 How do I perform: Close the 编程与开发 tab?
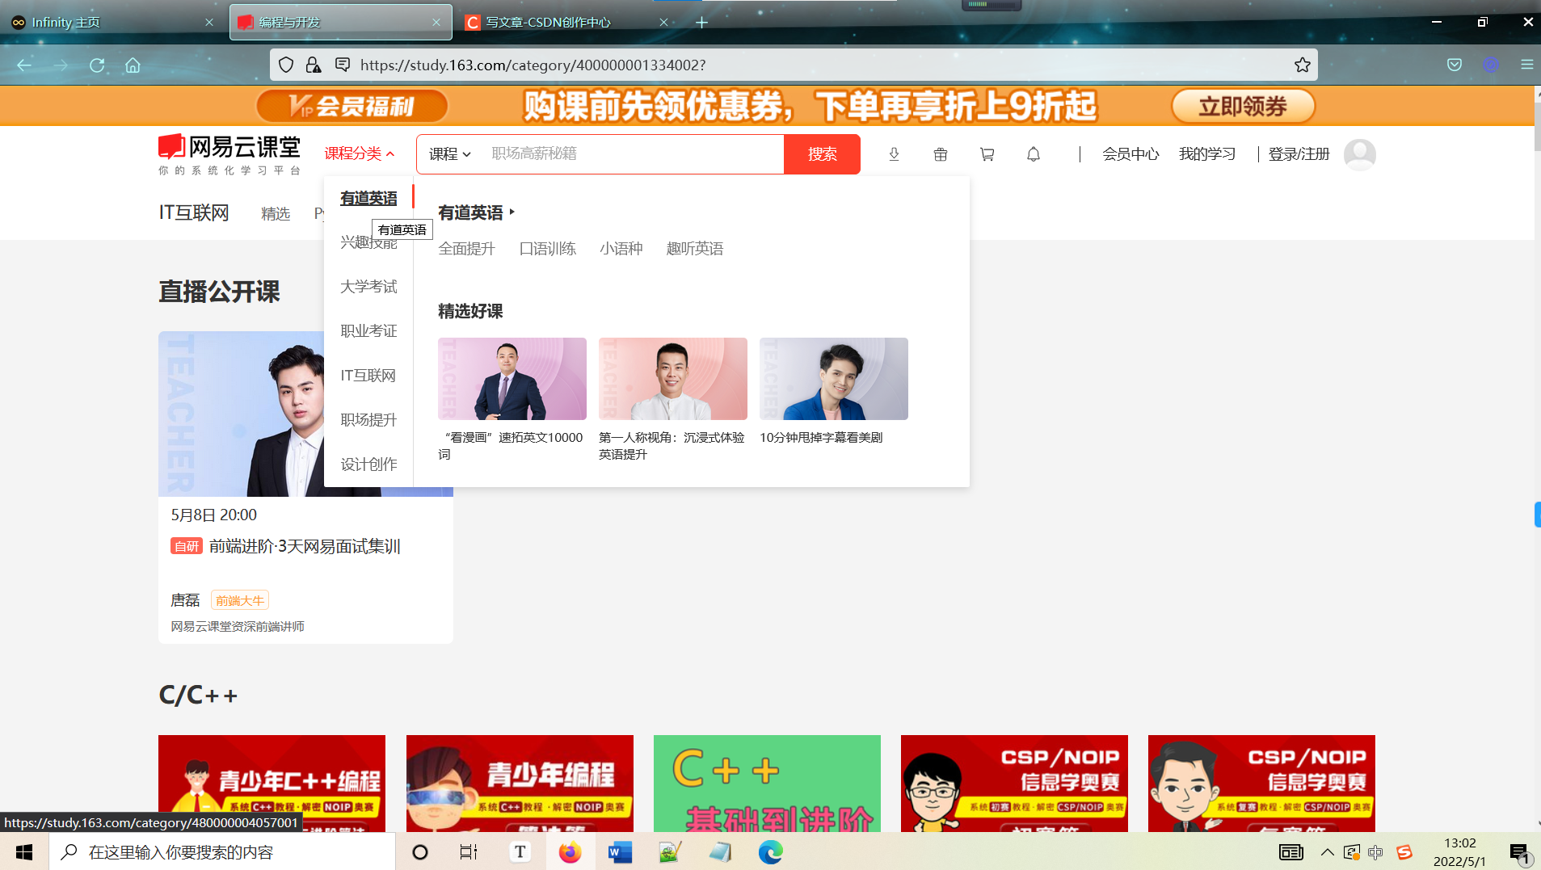(x=436, y=22)
